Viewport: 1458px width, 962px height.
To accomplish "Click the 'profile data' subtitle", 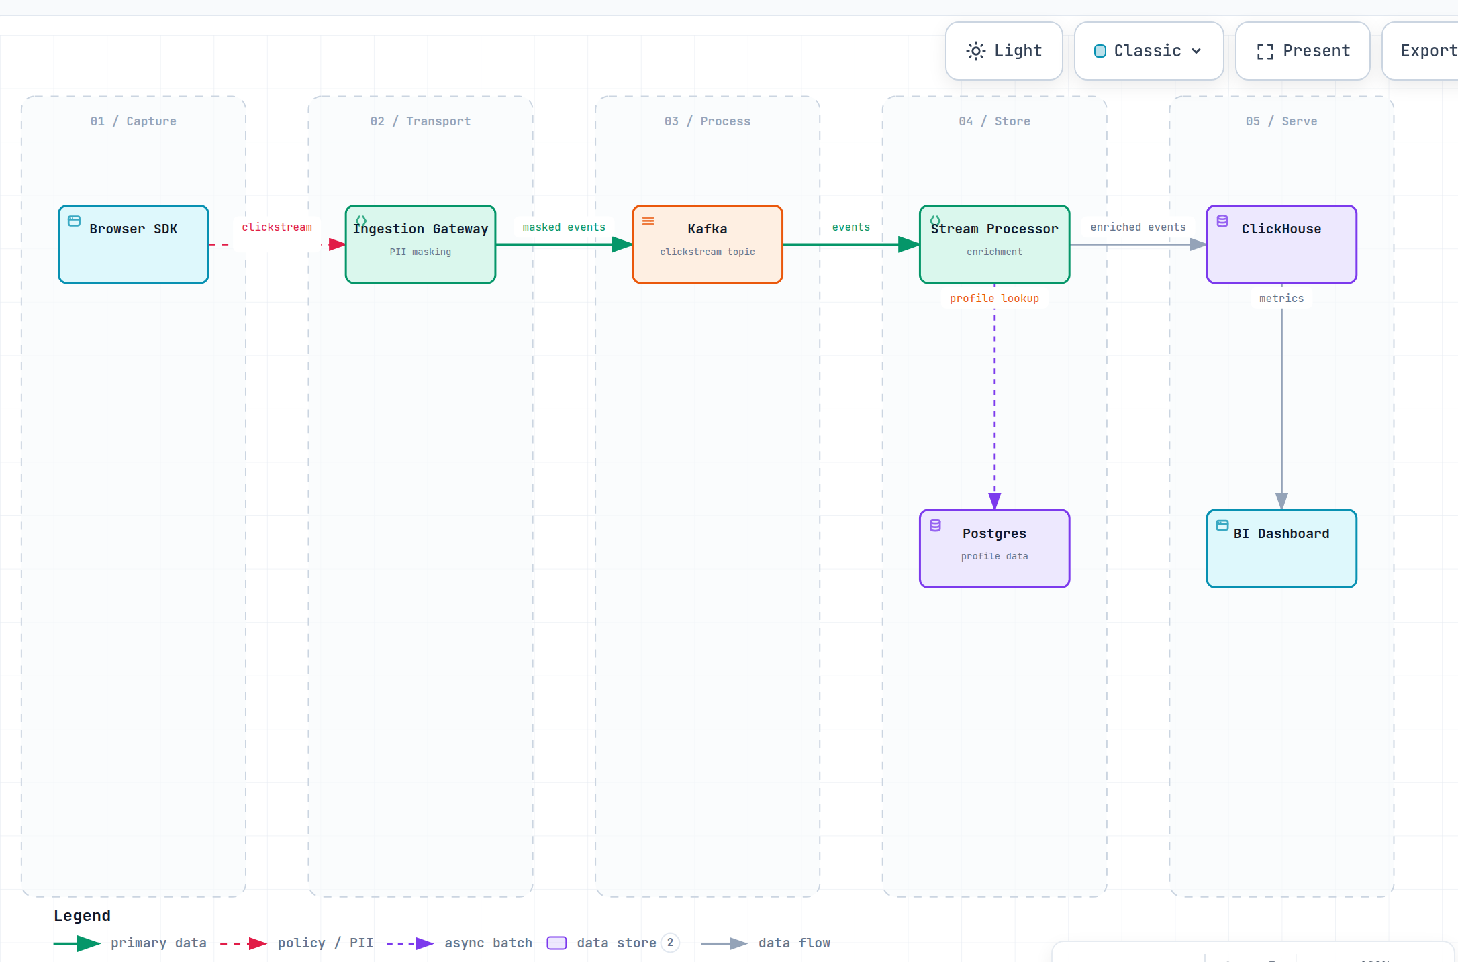I will pyautogui.click(x=995, y=557).
